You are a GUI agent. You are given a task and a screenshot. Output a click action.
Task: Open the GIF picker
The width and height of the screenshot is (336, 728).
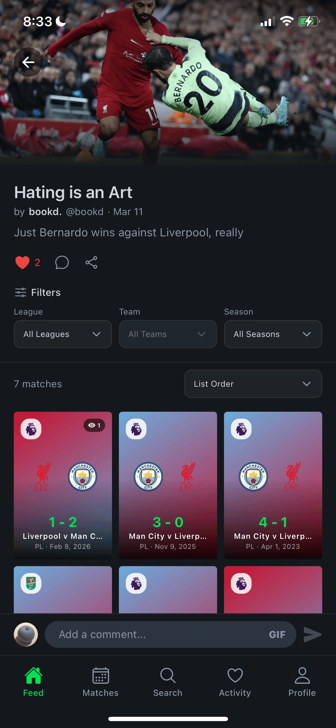pos(277,635)
